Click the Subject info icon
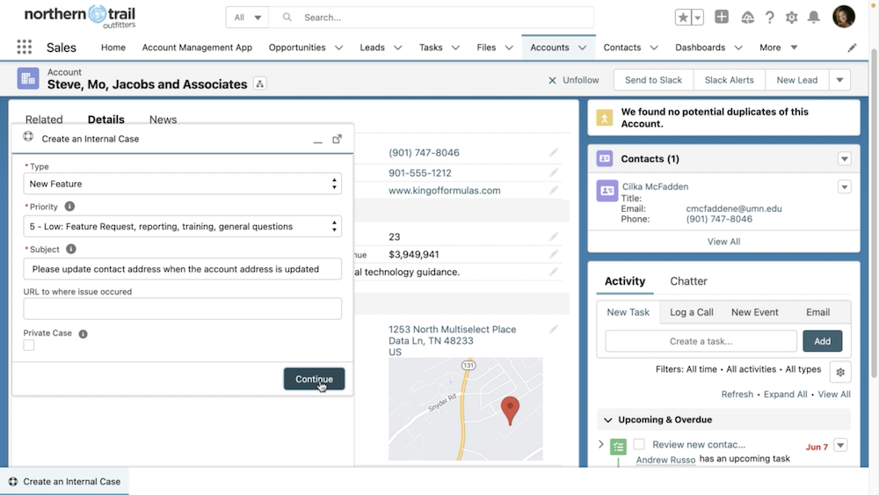Image resolution: width=879 pixels, height=495 pixels. pos(70,249)
